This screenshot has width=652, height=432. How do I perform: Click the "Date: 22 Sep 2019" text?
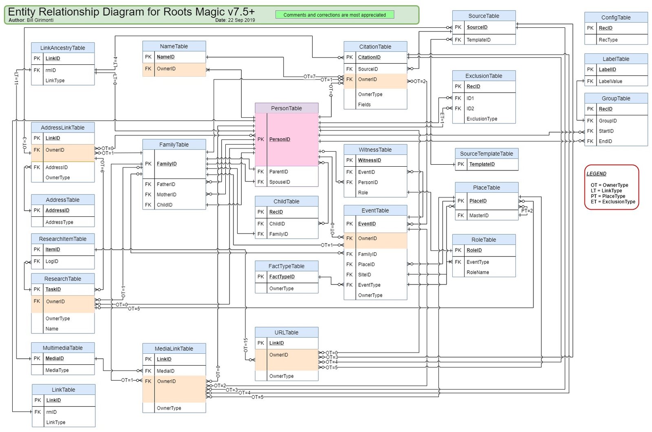tap(235, 20)
